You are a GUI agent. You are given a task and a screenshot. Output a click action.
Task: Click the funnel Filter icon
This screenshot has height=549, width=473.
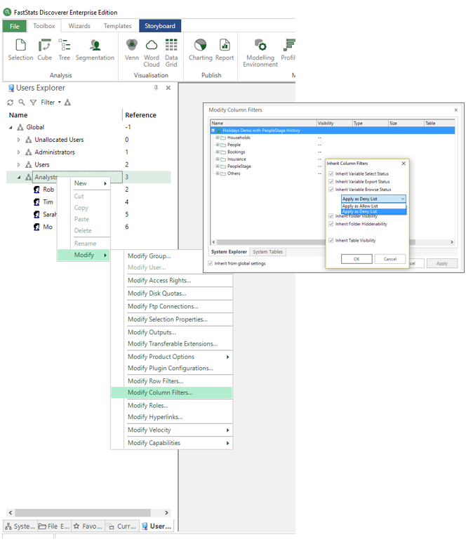[33, 102]
